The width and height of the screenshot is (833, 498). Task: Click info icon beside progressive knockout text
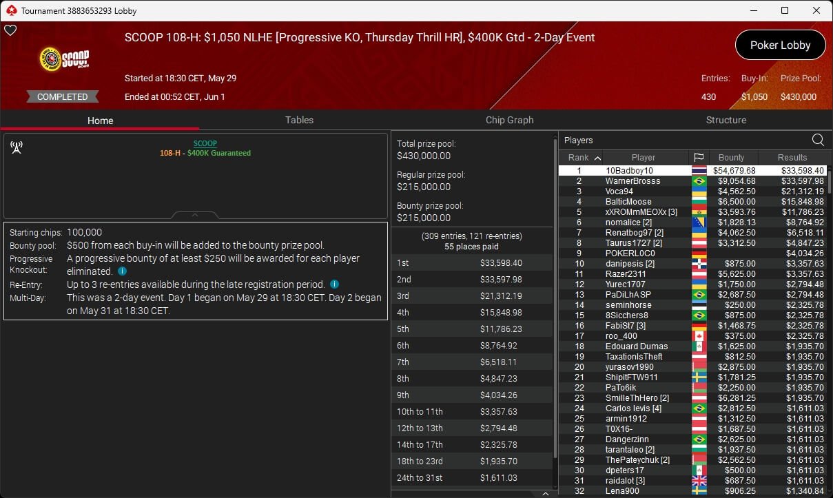(x=122, y=271)
